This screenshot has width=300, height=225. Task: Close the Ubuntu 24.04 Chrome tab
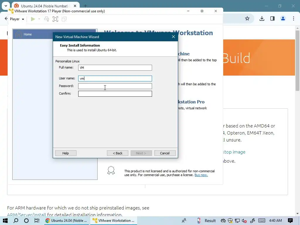(x=75, y=6)
